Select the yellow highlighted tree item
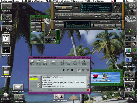This screenshot has height=103, width=137. pos(33,79)
